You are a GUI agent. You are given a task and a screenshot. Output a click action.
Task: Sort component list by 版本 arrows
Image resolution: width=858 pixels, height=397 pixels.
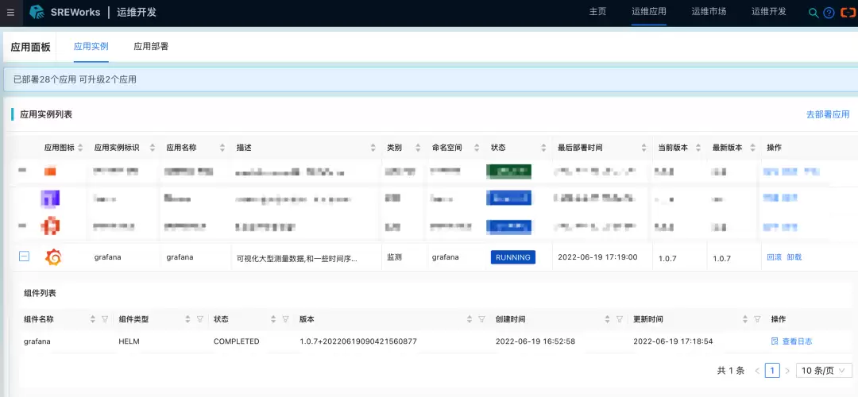coord(470,319)
